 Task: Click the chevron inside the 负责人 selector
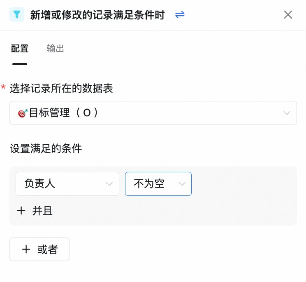(x=109, y=184)
